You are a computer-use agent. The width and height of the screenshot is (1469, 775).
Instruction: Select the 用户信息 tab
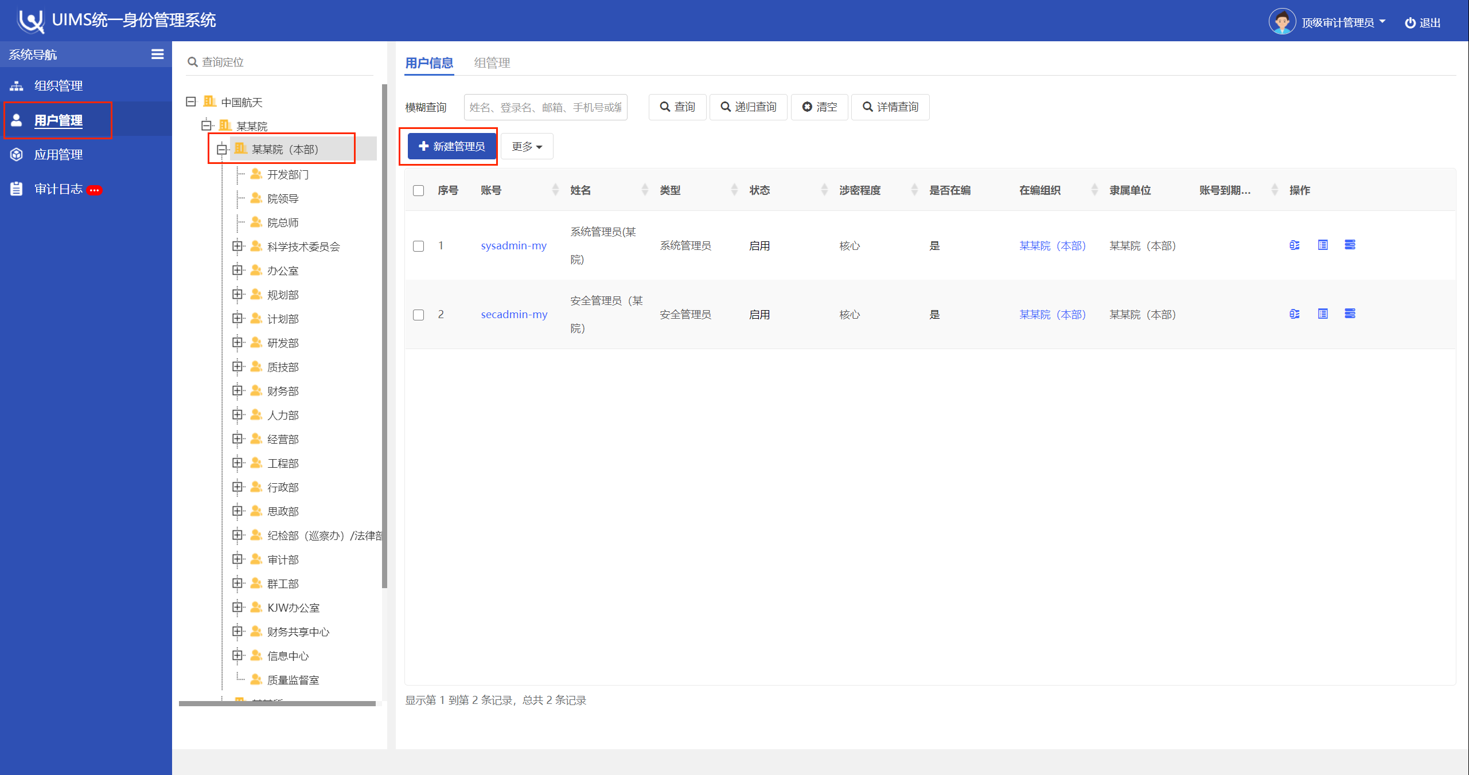pyautogui.click(x=429, y=63)
